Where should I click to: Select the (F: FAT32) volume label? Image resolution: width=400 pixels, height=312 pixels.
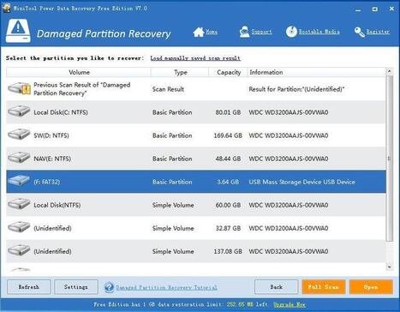tap(47, 182)
